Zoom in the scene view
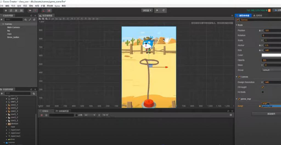This screenshot has height=145, width=281. (x=40, y=19)
